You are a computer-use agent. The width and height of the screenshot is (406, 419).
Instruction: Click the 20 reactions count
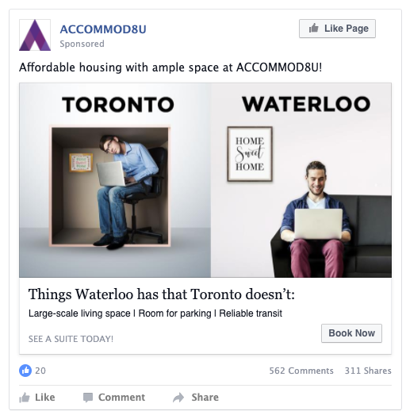pyautogui.click(x=40, y=371)
